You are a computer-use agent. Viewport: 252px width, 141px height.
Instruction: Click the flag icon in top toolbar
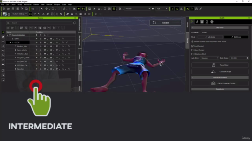tap(192, 9)
